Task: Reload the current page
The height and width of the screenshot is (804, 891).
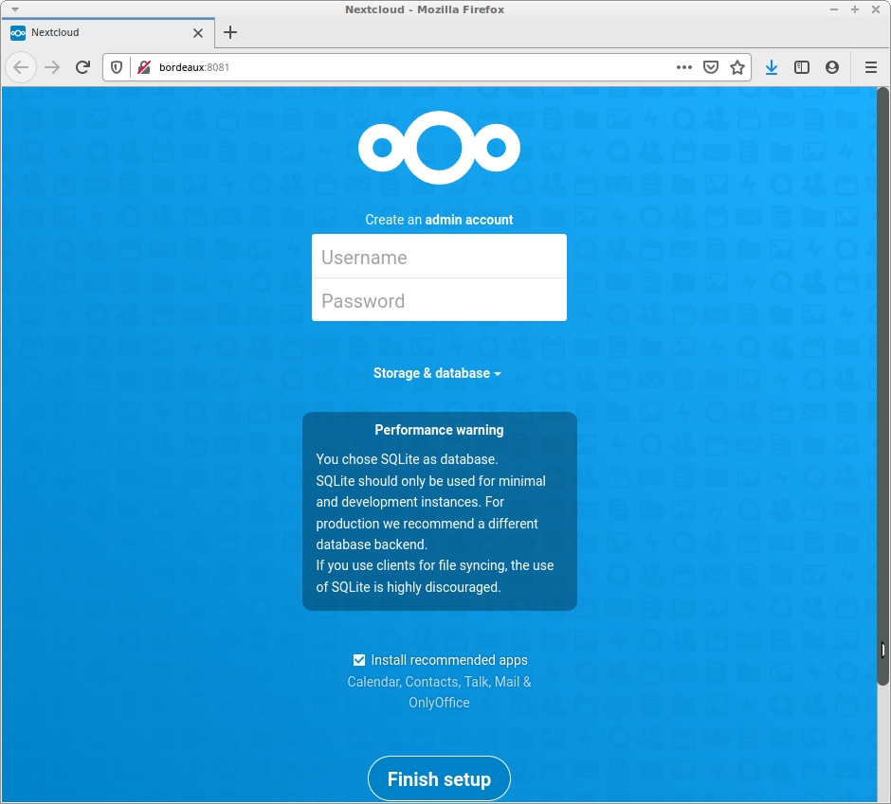Action: (83, 67)
